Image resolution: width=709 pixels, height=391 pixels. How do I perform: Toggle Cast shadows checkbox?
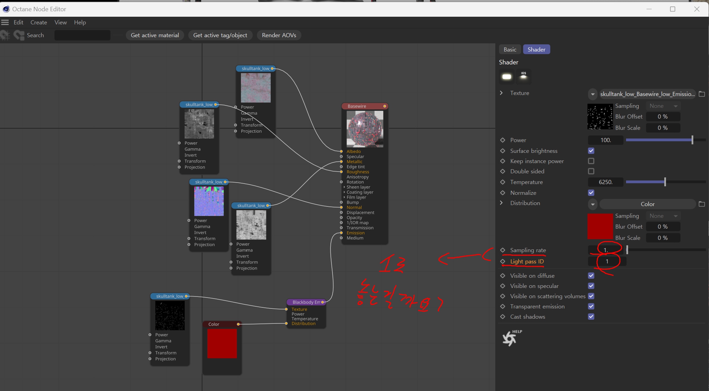(x=591, y=317)
